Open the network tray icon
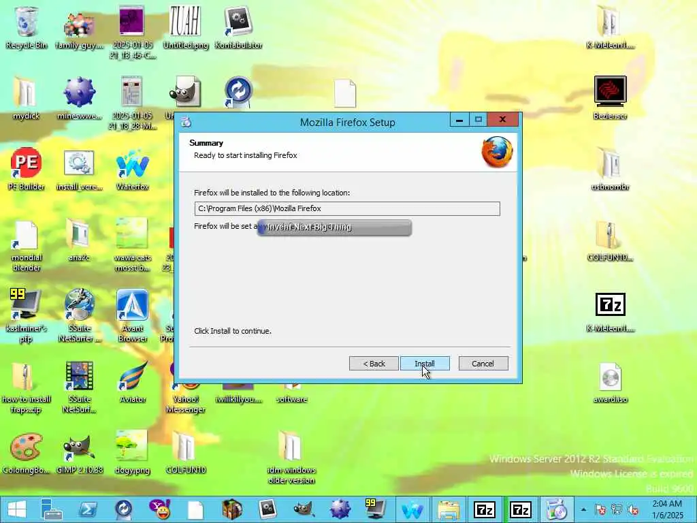This screenshot has width=697, height=523. pyautogui.click(x=617, y=509)
